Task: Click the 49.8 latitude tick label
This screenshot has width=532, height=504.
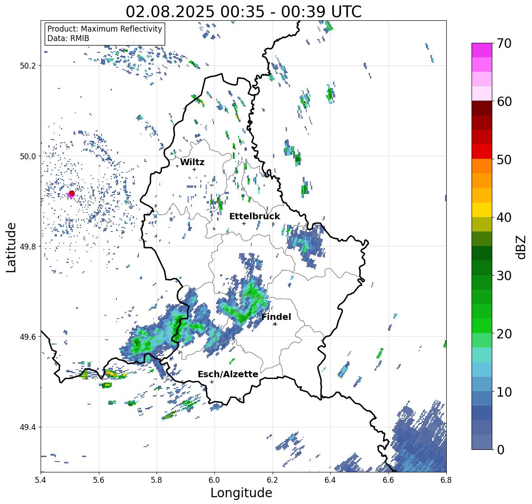Action: (x=28, y=246)
